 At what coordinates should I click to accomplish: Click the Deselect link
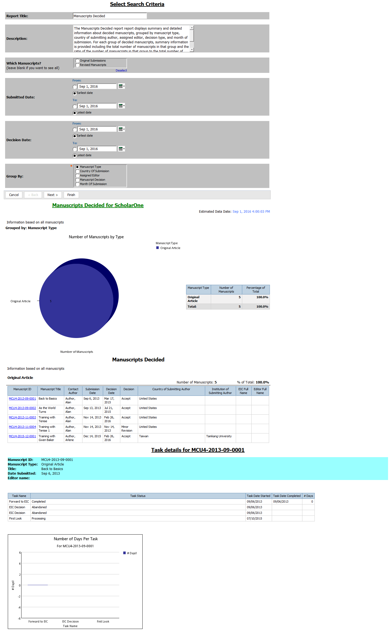[121, 70]
